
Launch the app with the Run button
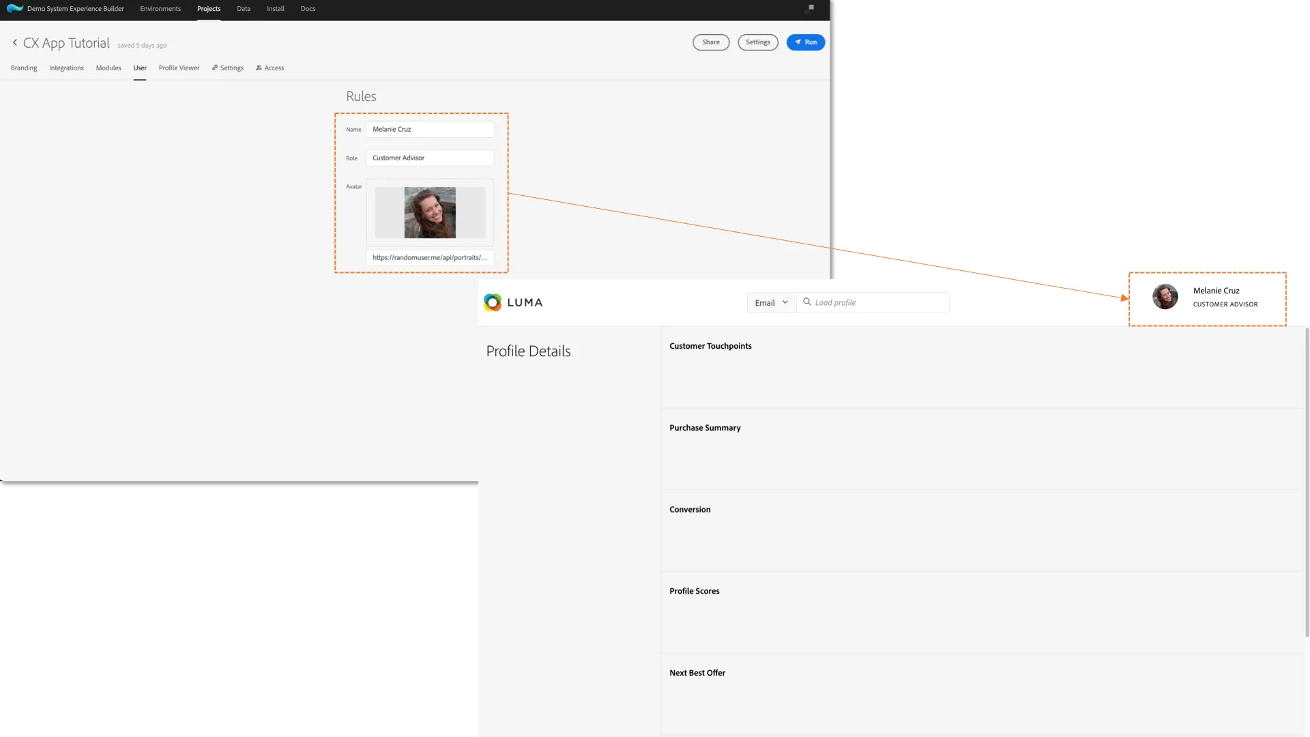[x=806, y=42]
